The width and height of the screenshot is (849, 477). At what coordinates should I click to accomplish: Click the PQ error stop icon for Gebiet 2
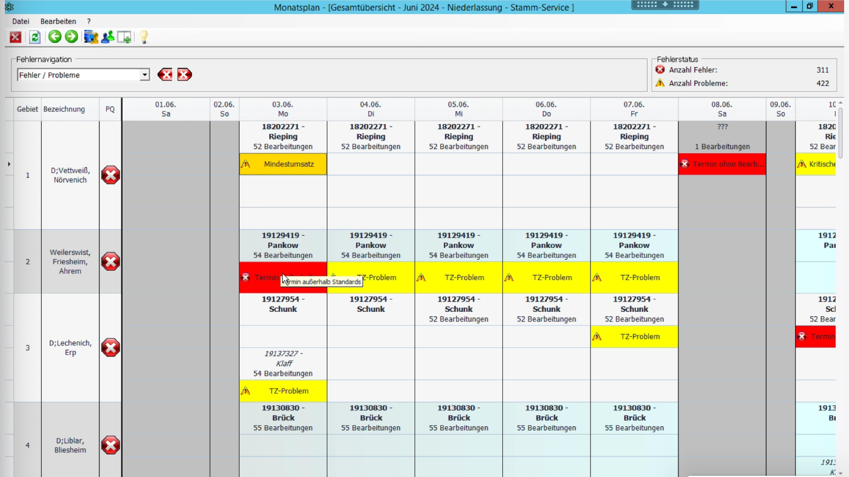110,261
